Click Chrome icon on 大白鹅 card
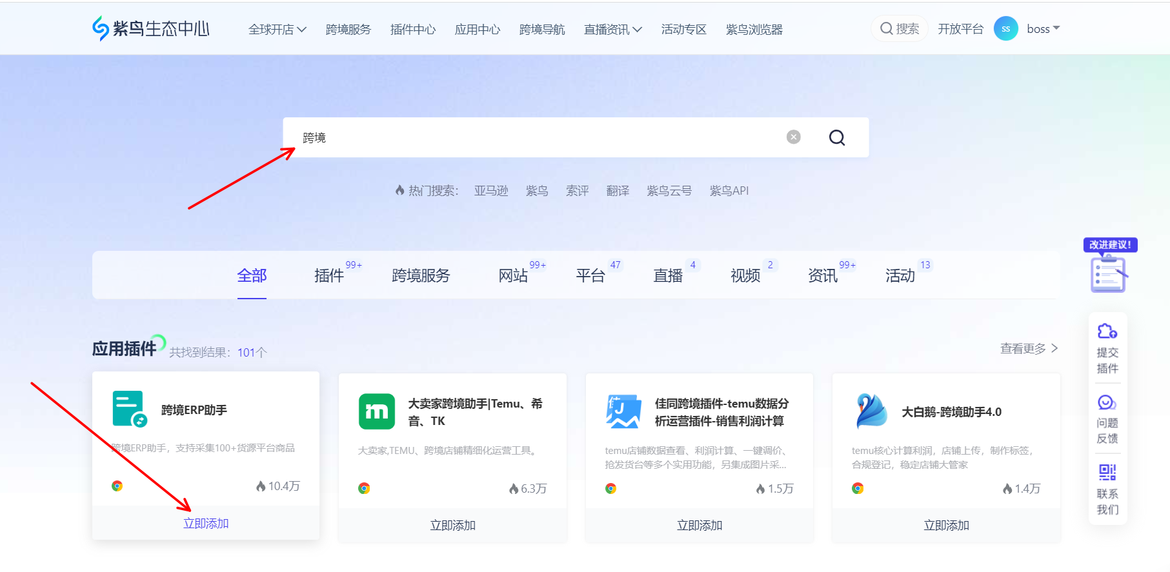The height and width of the screenshot is (572, 1170). click(858, 489)
